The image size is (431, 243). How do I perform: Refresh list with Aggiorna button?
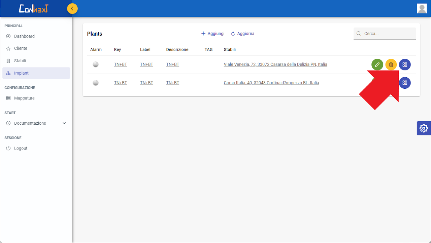tap(242, 34)
